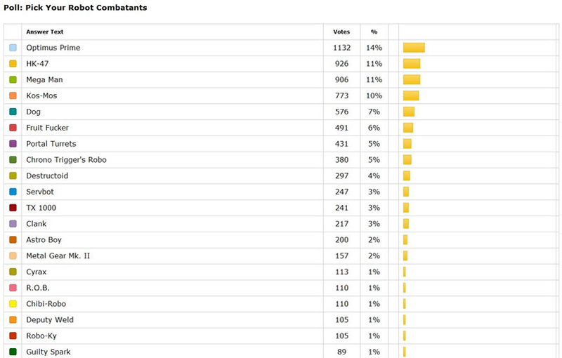Click the Metal Gear Mk. II label
This screenshot has height=358, width=562.
[x=58, y=256]
